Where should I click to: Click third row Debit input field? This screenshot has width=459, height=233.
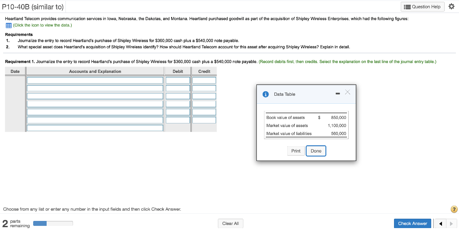(x=178, y=96)
